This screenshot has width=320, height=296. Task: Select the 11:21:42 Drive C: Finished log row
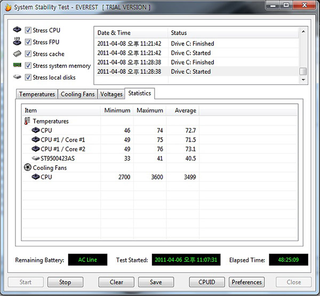tap(197, 43)
